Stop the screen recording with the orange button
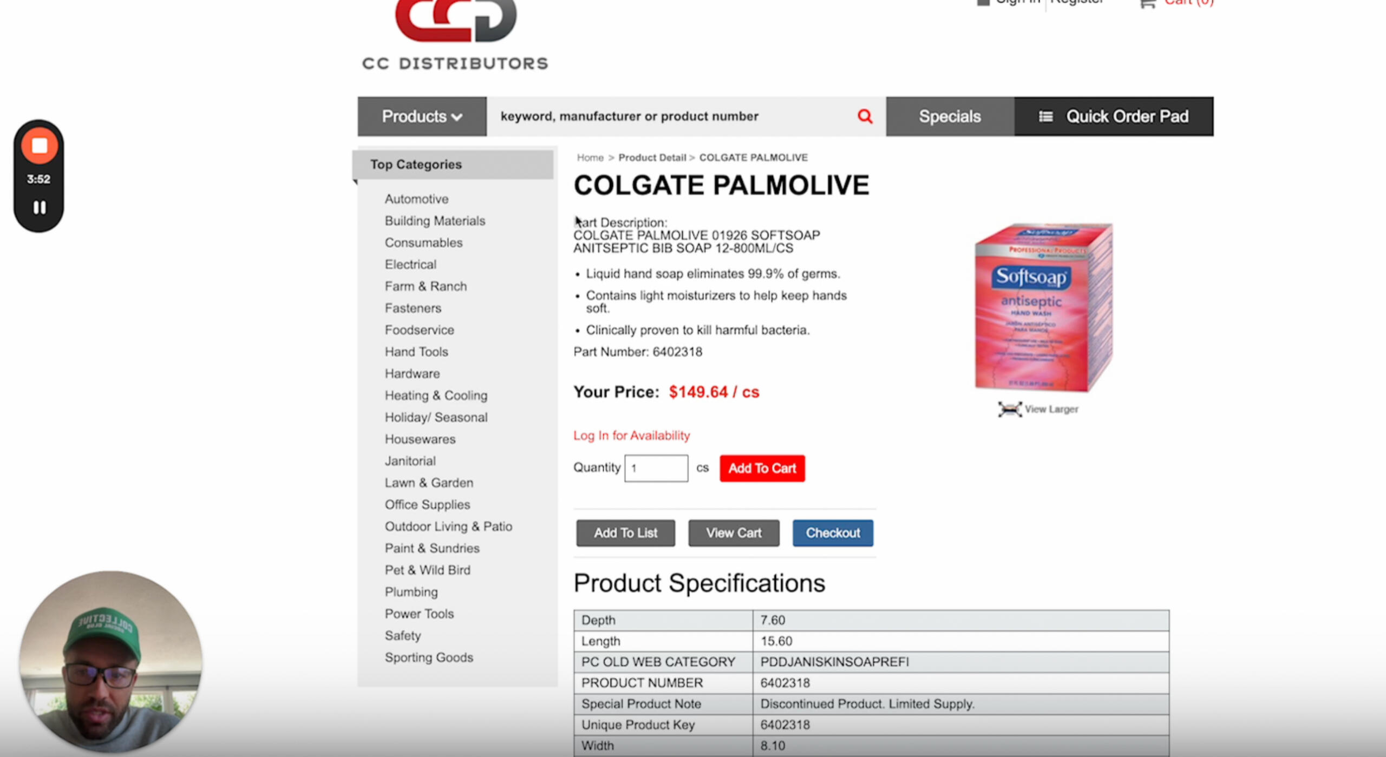Image resolution: width=1386 pixels, height=757 pixels. [39, 146]
